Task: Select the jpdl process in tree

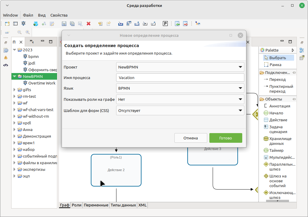Action: 29,63
